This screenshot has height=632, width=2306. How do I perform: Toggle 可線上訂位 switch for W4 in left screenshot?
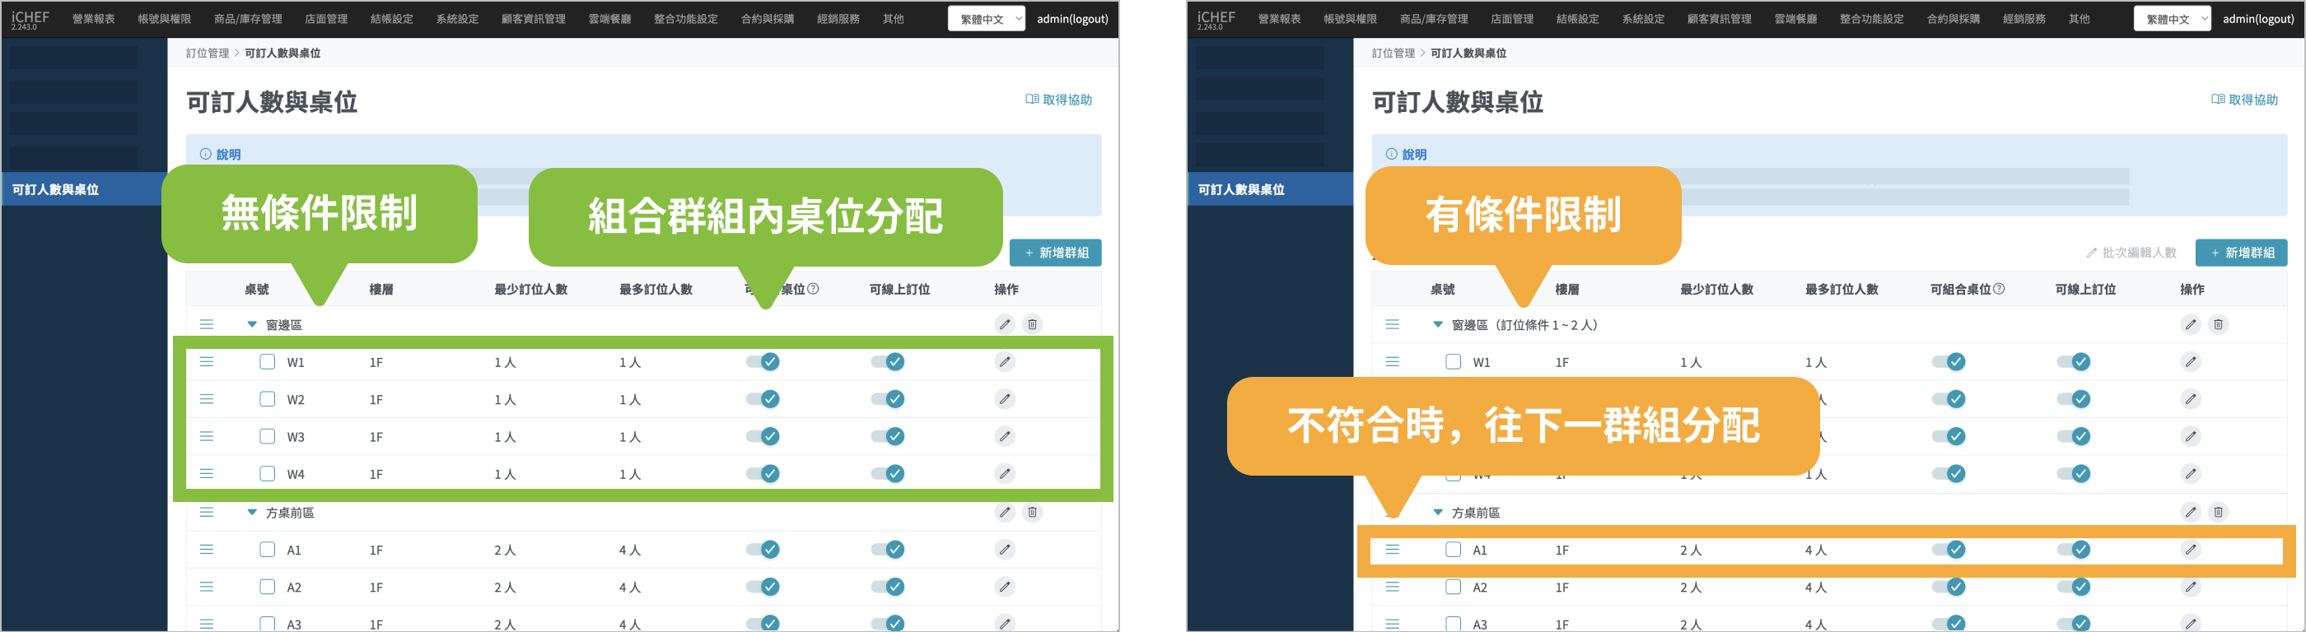(x=887, y=474)
